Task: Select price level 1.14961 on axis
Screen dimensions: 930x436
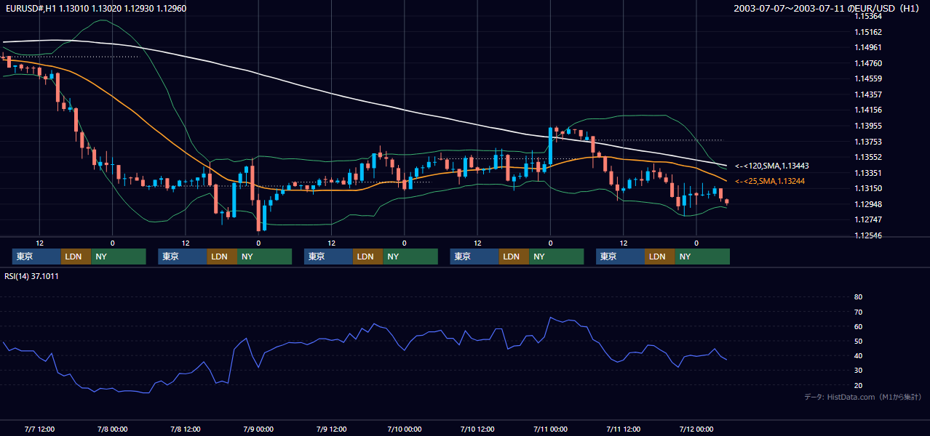Action: coord(867,47)
